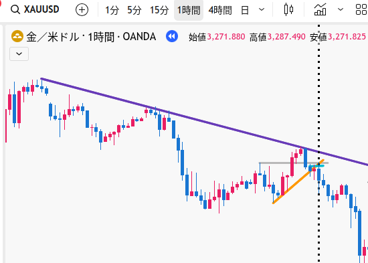Switch to the 15分 interval
This screenshot has width=368, height=263.
(159, 10)
